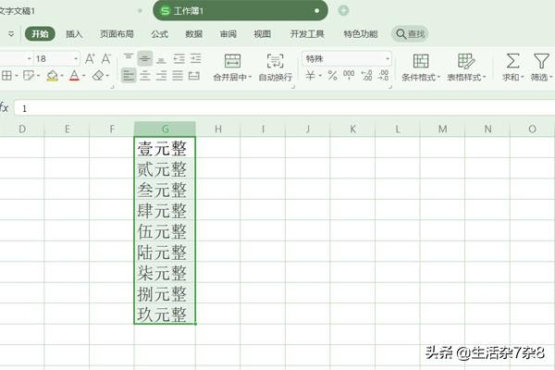The width and height of the screenshot is (555, 370).
Task: Apply the red font color
Action: [x=74, y=76]
